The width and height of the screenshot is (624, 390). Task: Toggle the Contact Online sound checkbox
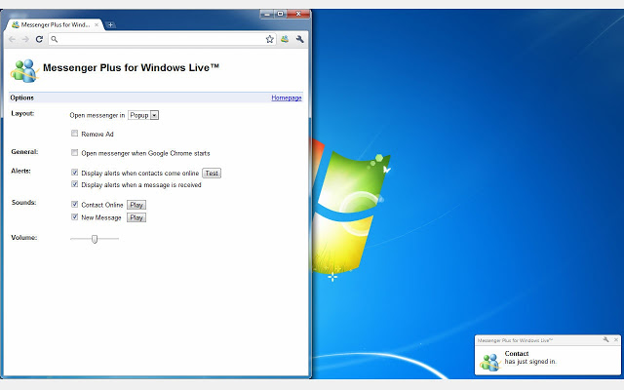(x=74, y=204)
